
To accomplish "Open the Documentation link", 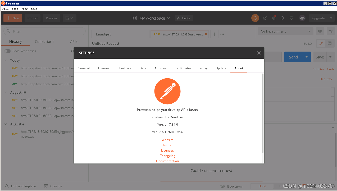I will [167, 161].
